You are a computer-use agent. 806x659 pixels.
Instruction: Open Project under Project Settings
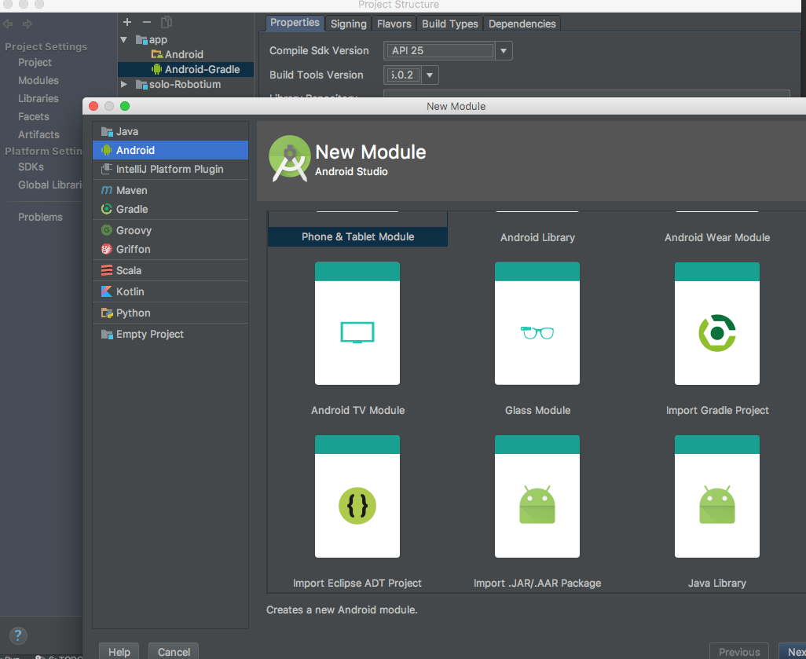click(x=35, y=62)
